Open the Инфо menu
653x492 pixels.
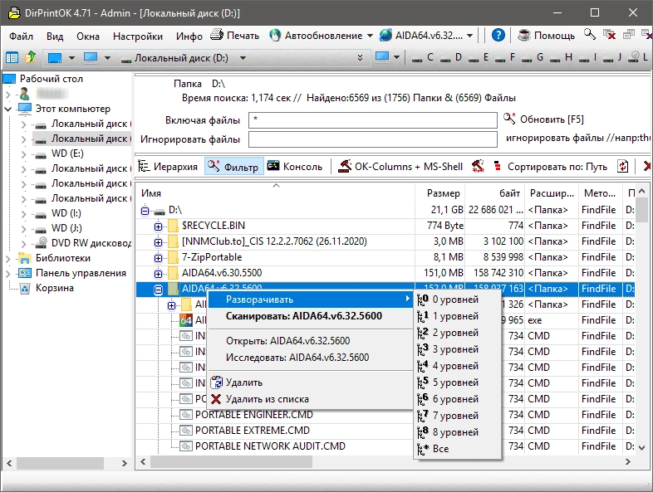click(x=189, y=37)
